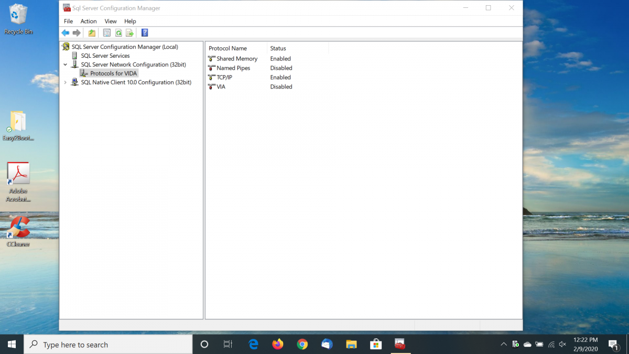
Task: Click the Refresh toolbar icon
Action: 118,33
